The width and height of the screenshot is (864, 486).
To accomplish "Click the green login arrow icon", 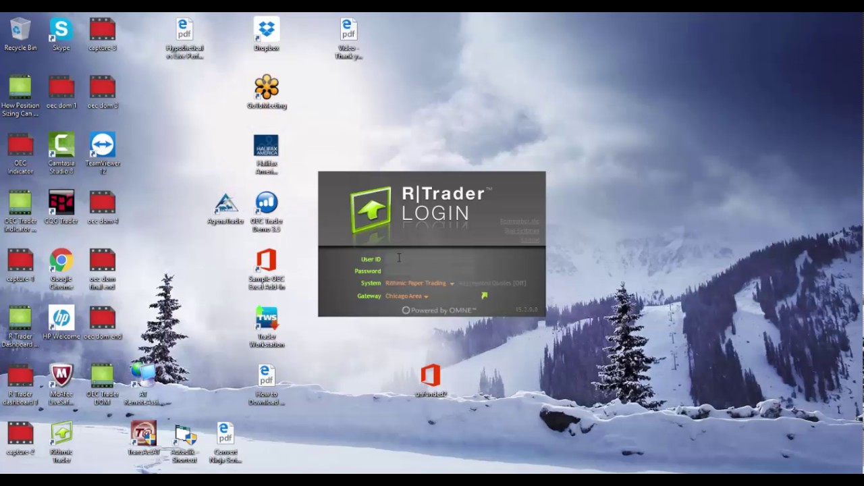I will (x=484, y=296).
